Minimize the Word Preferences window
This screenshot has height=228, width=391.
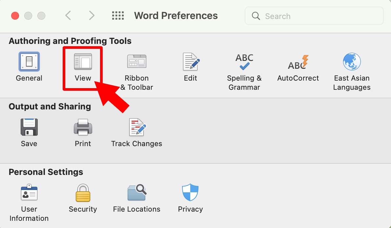28,15
